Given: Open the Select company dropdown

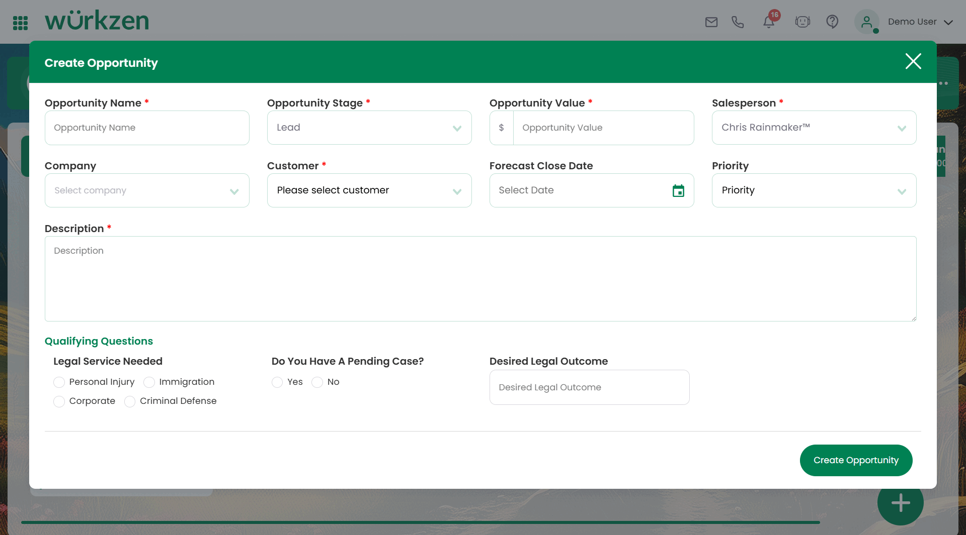Looking at the screenshot, I should click(147, 190).
